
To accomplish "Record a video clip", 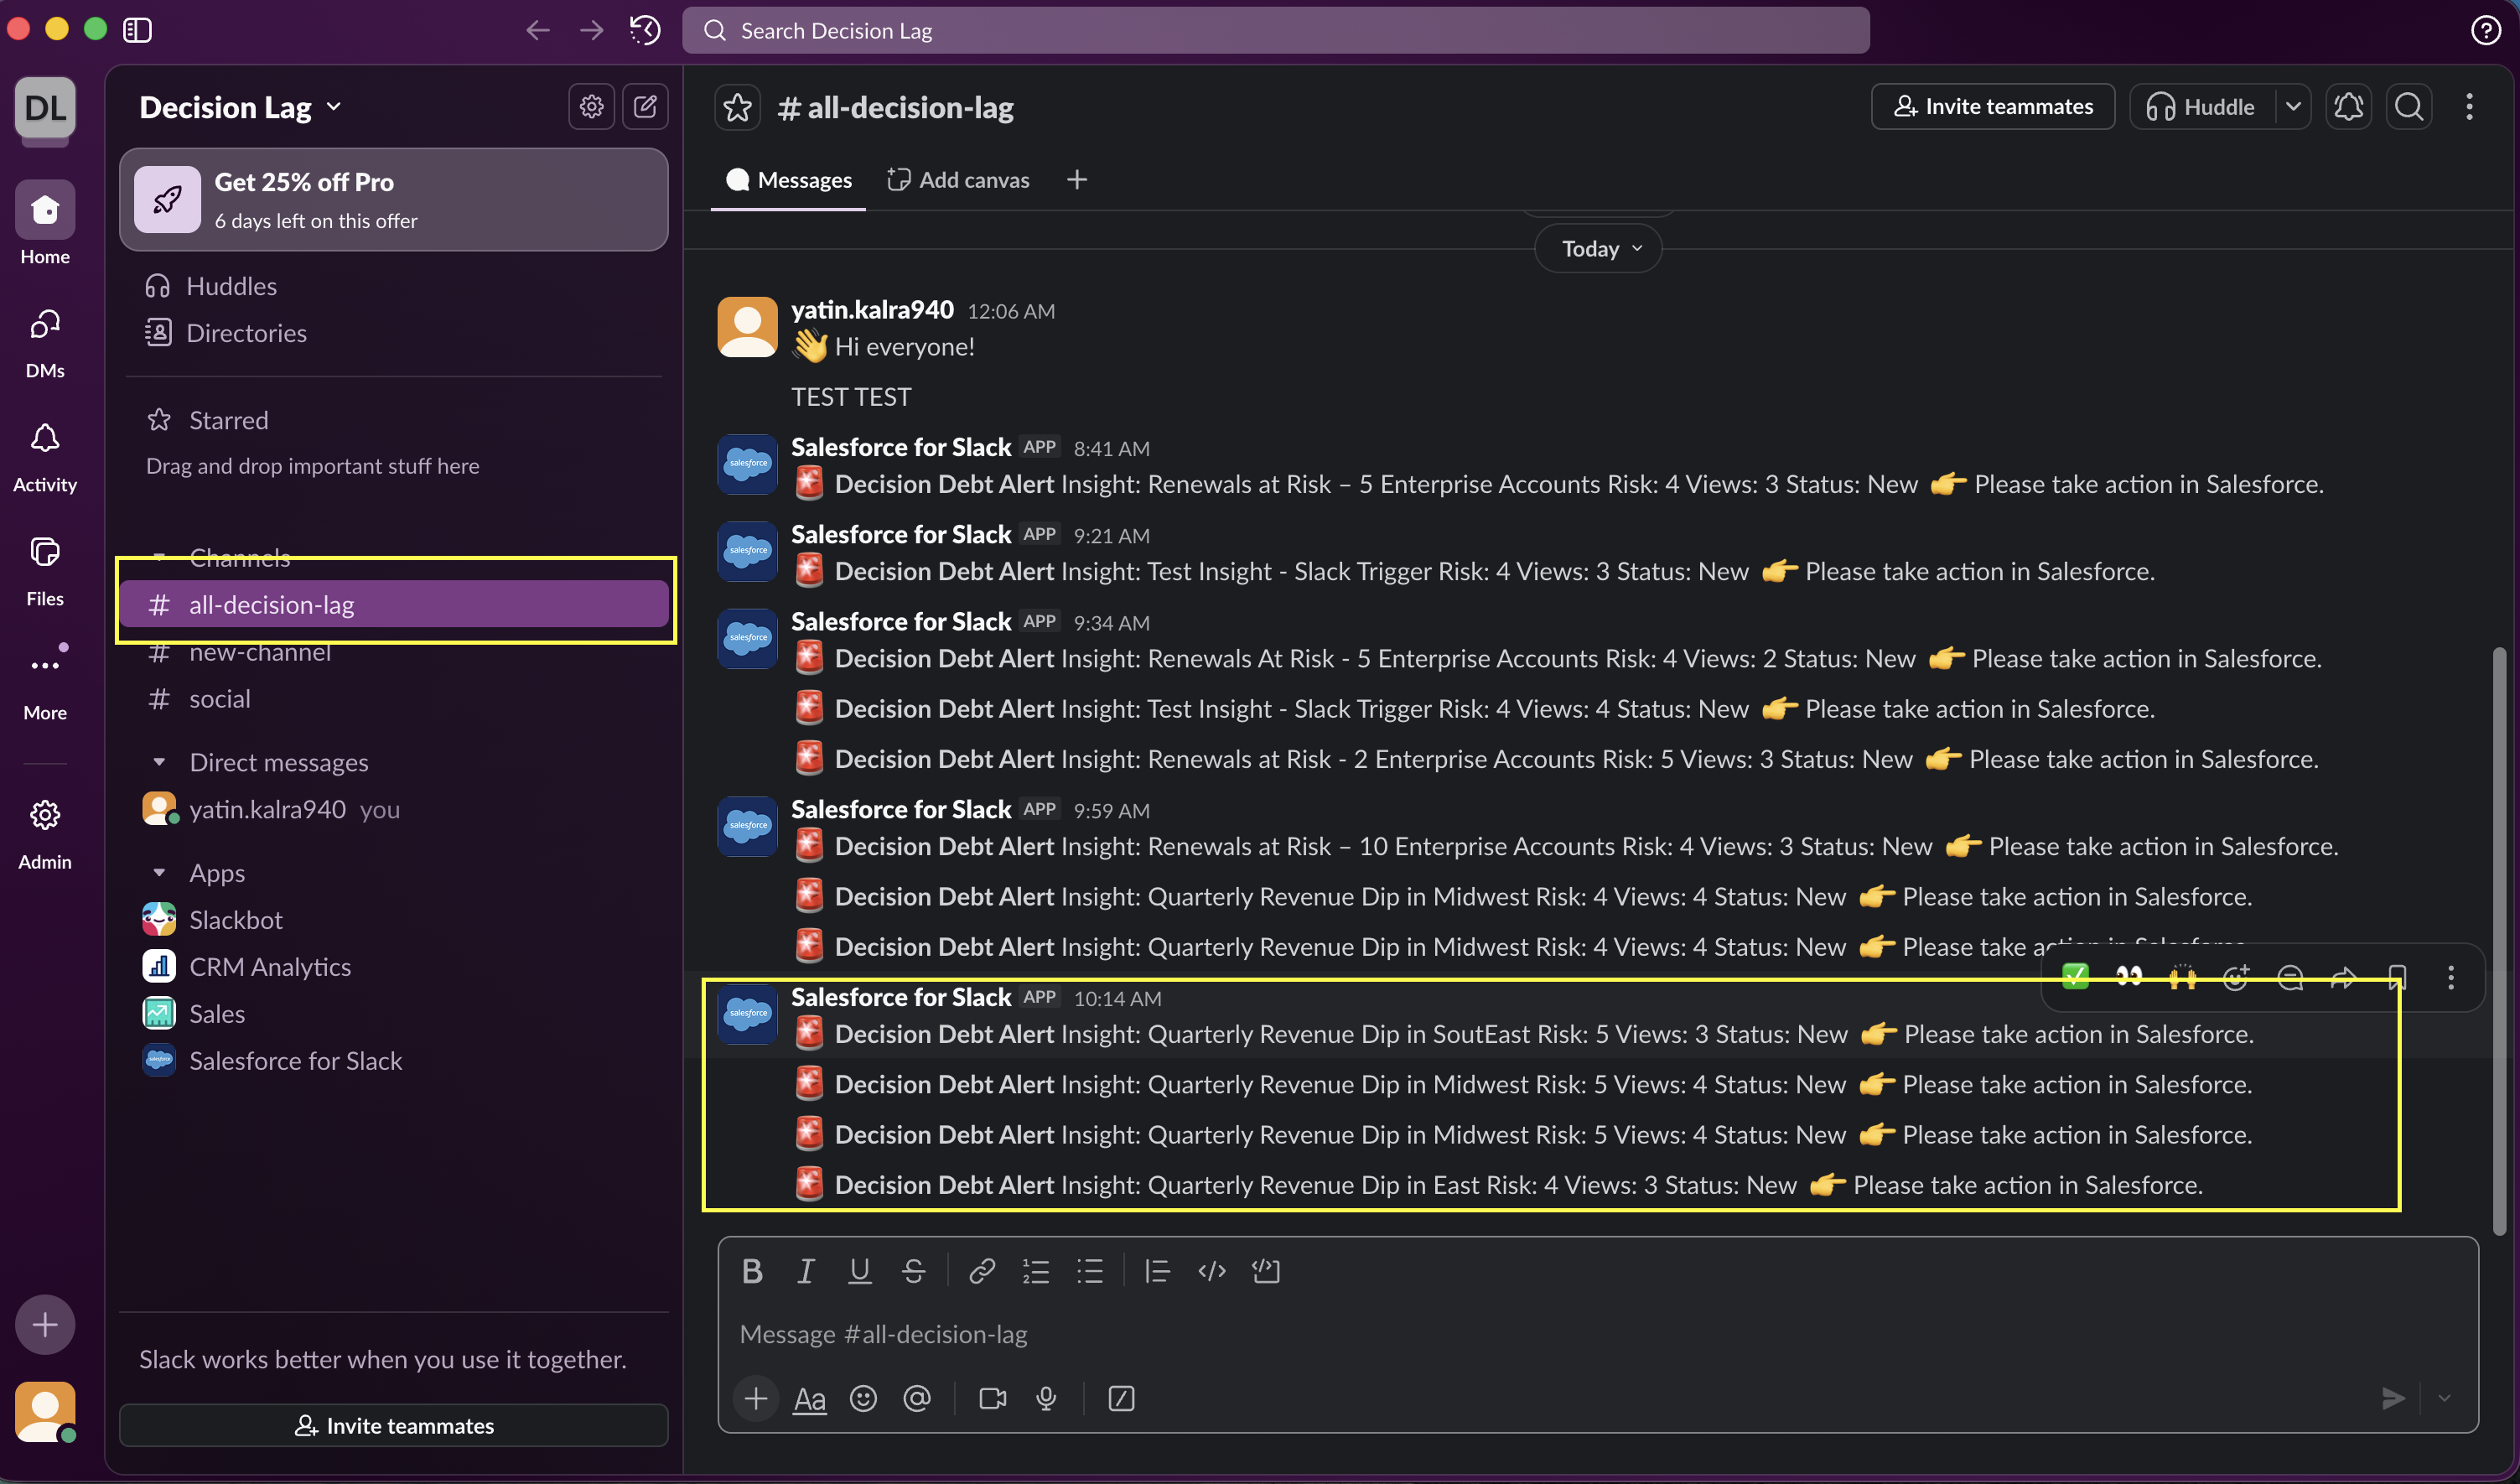I will [992, 1398].
